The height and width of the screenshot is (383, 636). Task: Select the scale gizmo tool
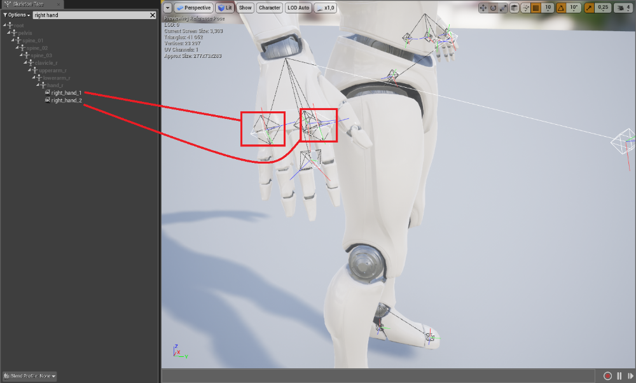coord(503,8)
